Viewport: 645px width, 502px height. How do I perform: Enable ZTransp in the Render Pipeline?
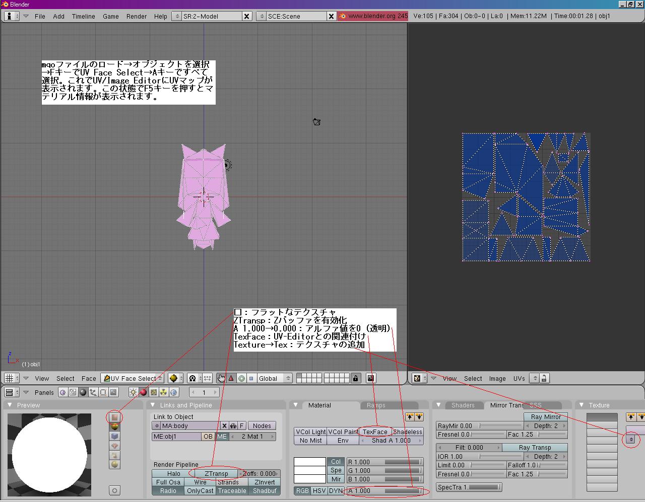[217, 473]
